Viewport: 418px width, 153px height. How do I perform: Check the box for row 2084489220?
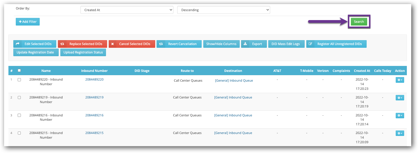click(x=19, y=80)
